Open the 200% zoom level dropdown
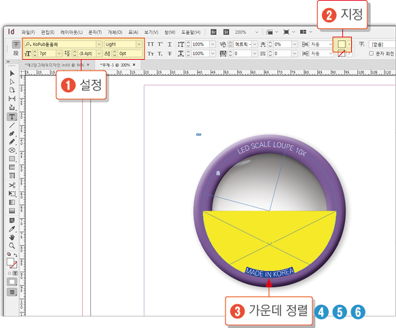Image resolution: width=396 pixels, height=328 pixels. 257,32
